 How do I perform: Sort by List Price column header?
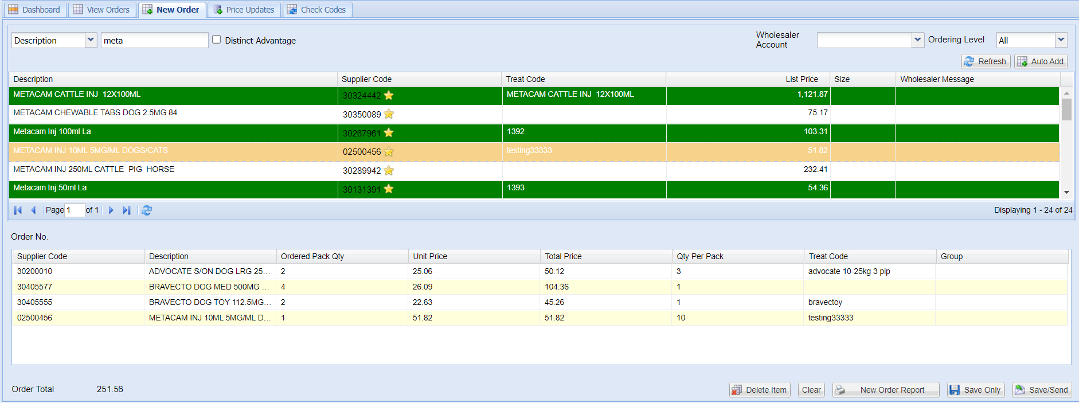(748, 79)
